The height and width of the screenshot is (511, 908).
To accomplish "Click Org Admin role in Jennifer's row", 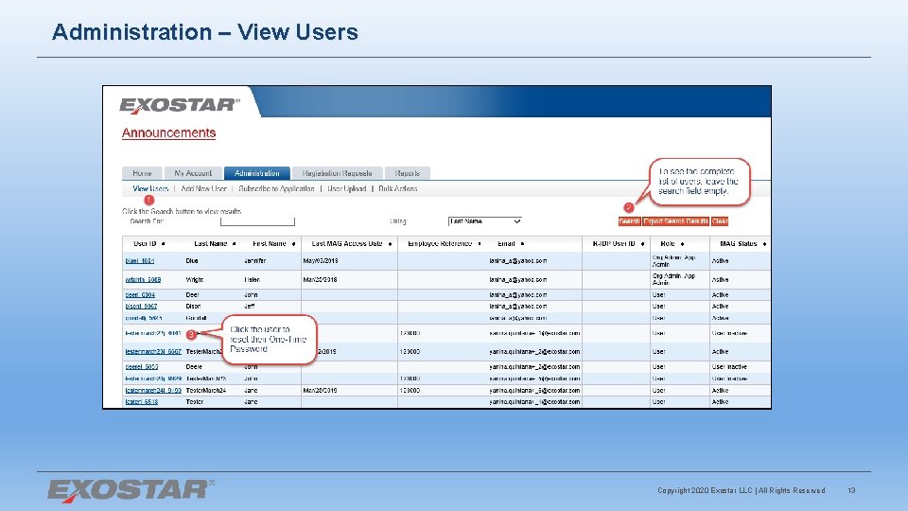I will tap(673, 261).
